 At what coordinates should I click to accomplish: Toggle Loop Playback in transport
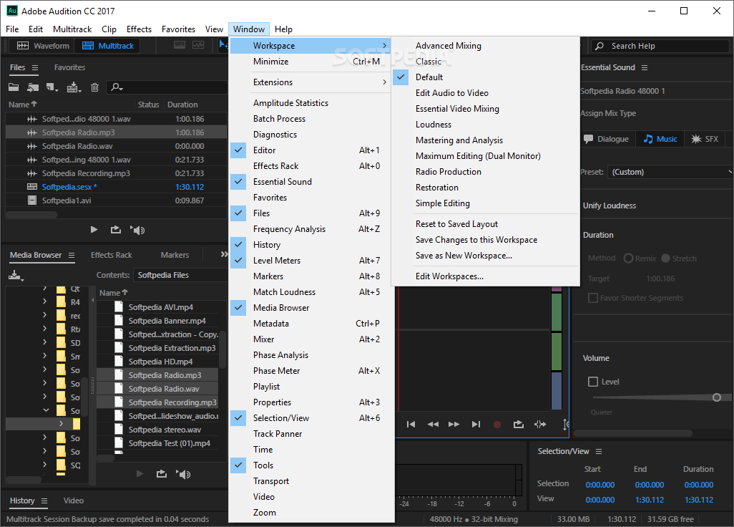pos(518,425)
